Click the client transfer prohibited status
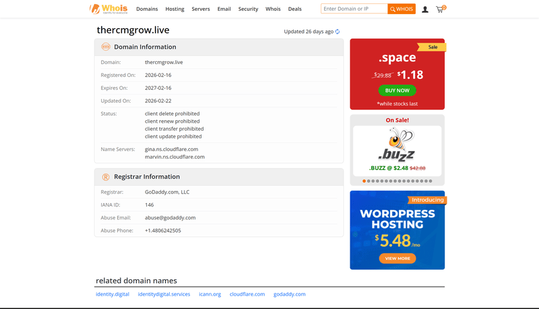Screen dimensions: 539x309 [x=175, y=129]
